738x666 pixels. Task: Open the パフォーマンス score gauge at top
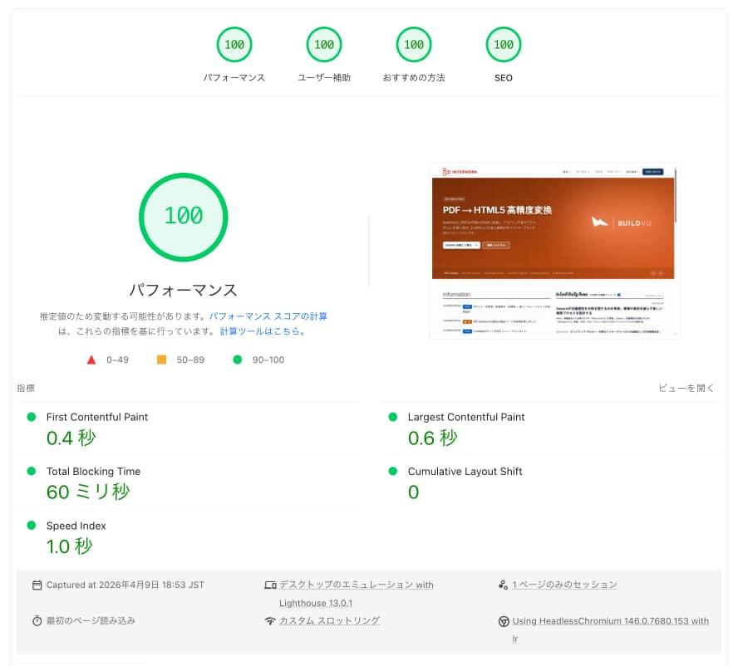pos(234,44)
